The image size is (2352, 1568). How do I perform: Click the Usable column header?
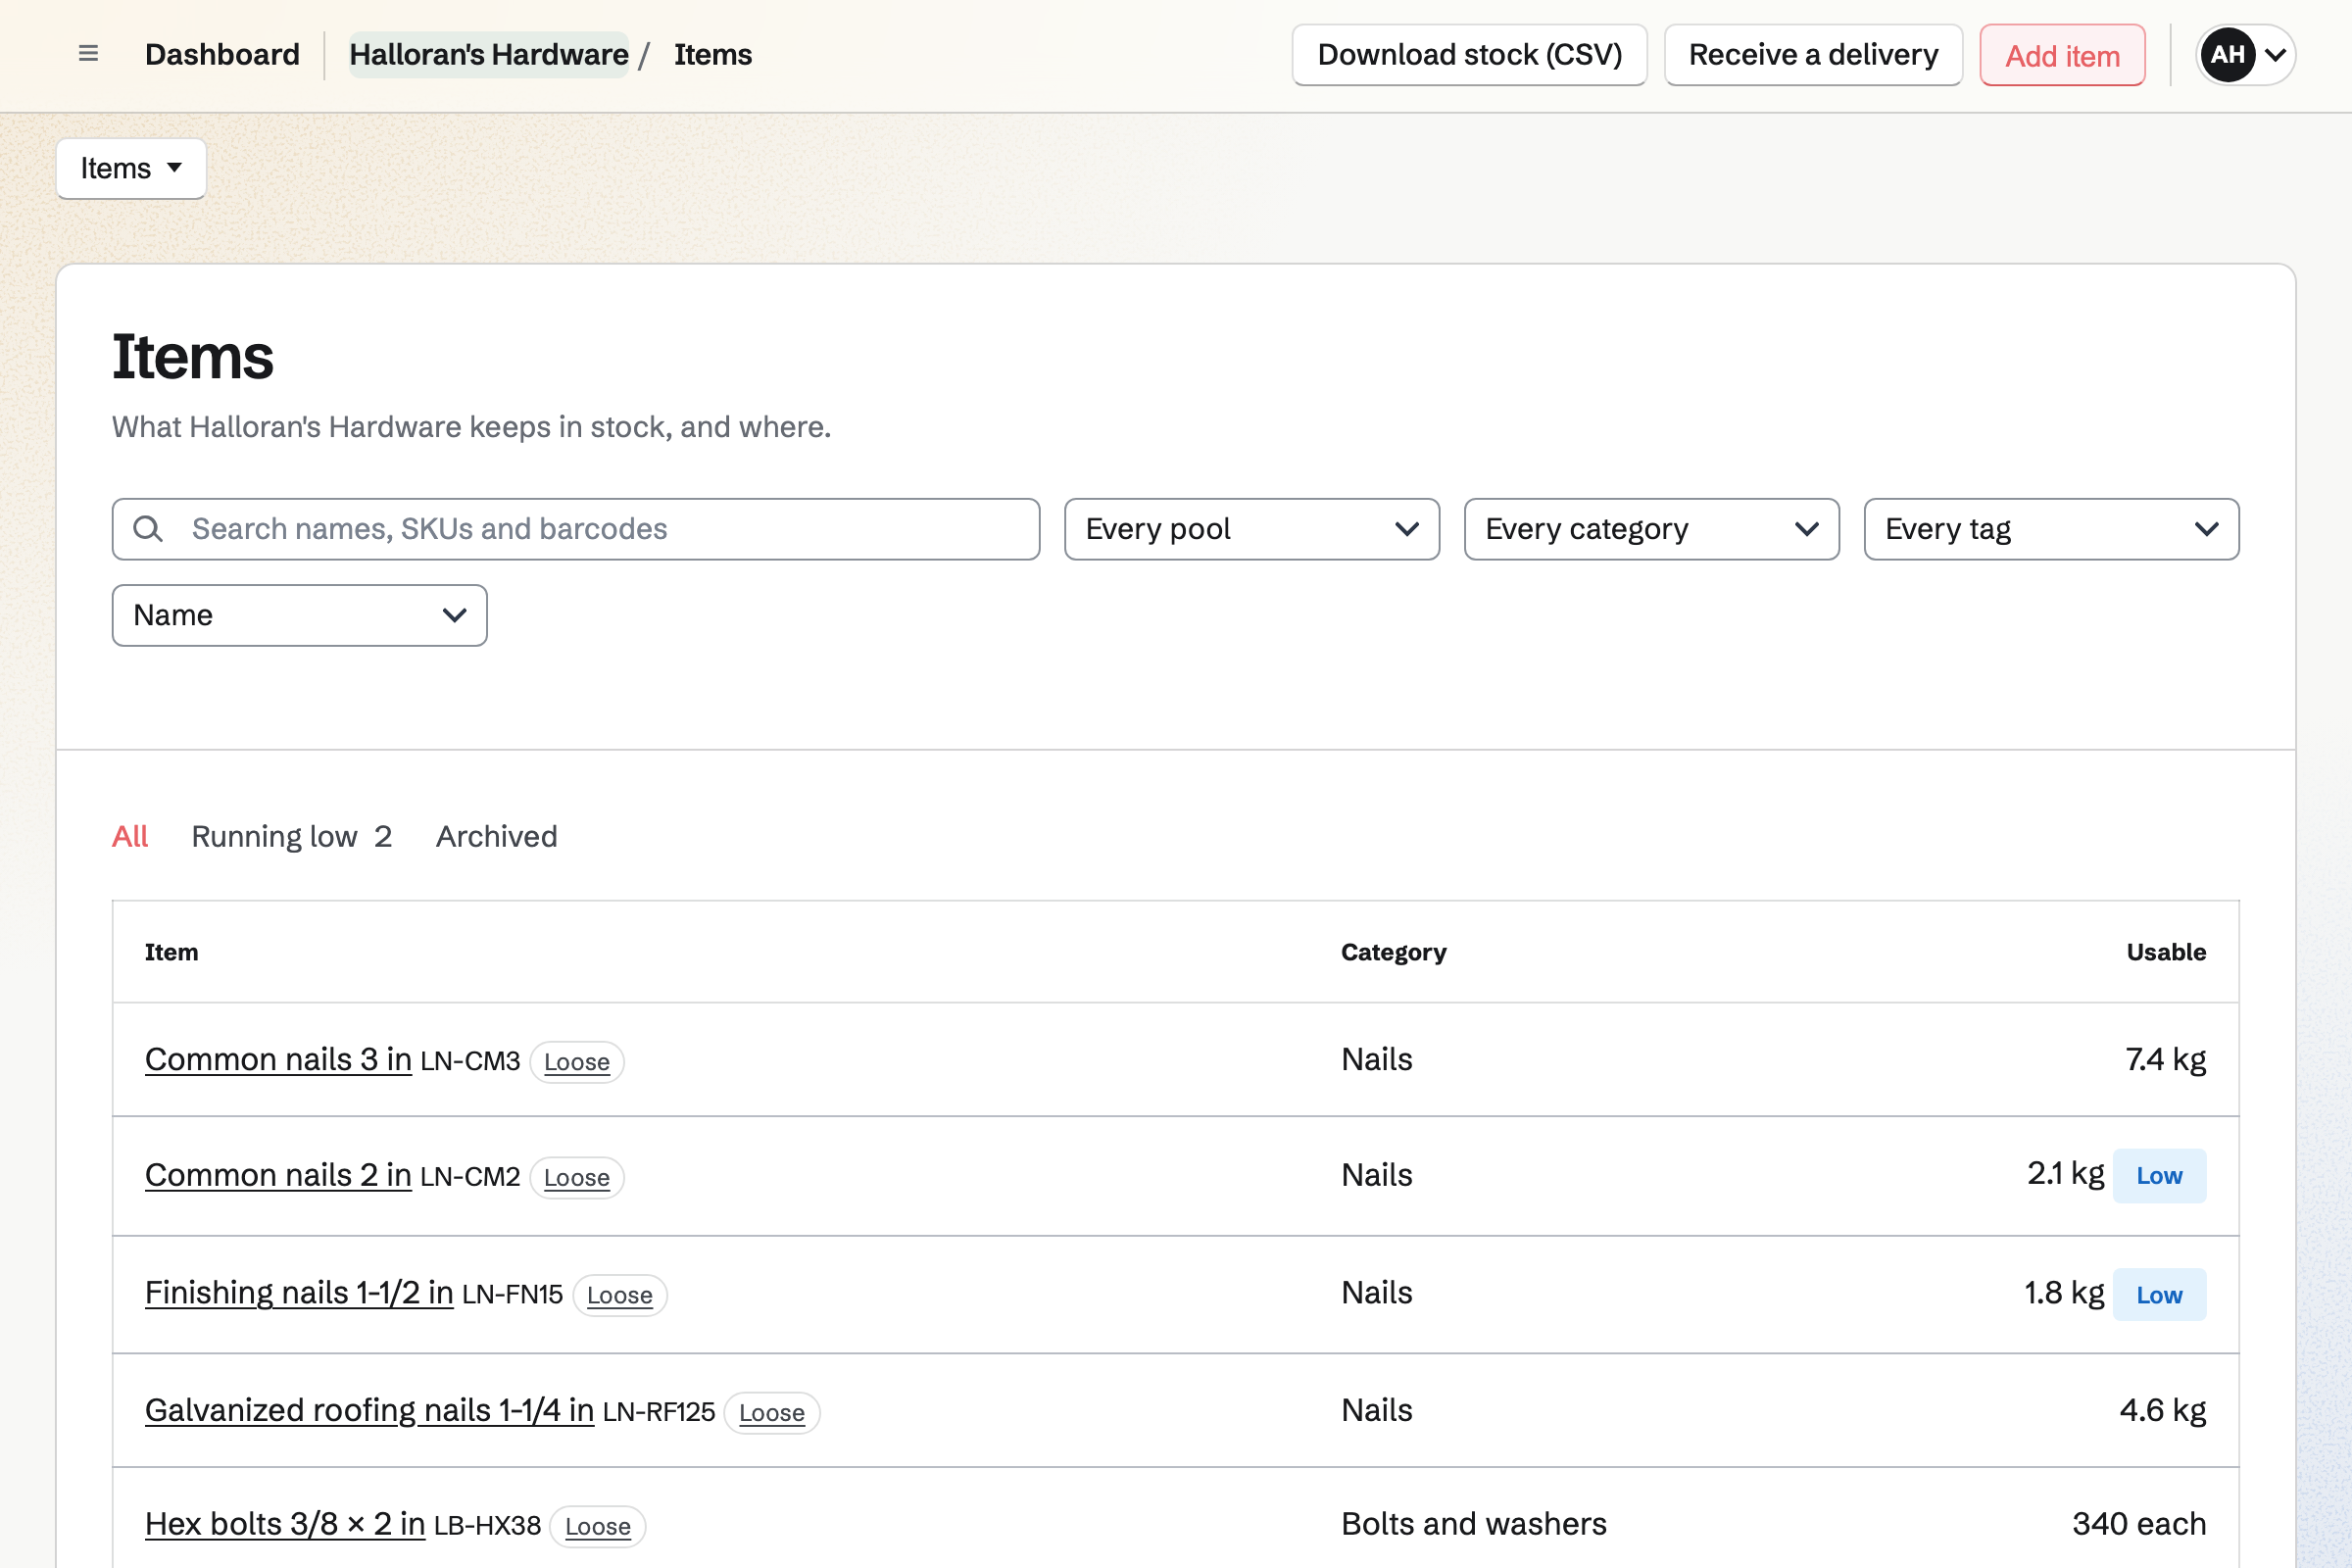tap(2166, 952)
